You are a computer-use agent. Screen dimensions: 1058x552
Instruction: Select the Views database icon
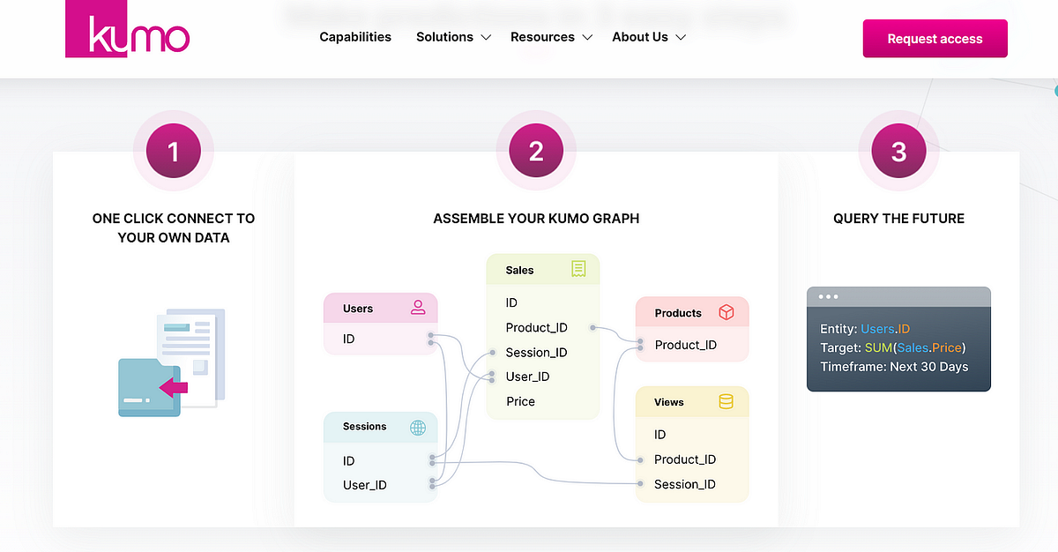point(726,401)
